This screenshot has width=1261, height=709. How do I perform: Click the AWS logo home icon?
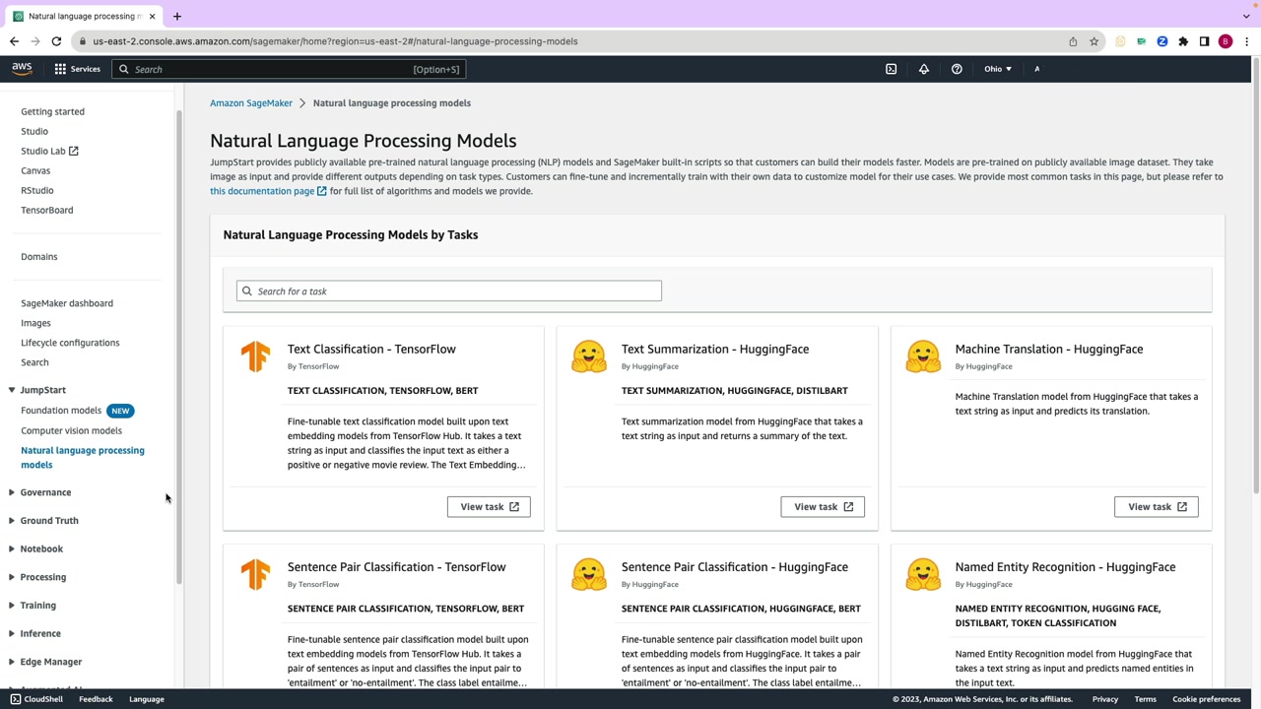22,69
